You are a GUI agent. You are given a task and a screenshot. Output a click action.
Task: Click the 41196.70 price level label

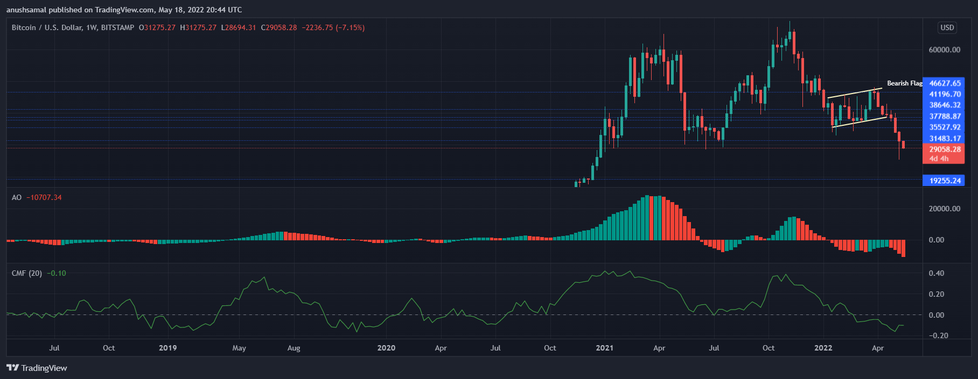945,94
